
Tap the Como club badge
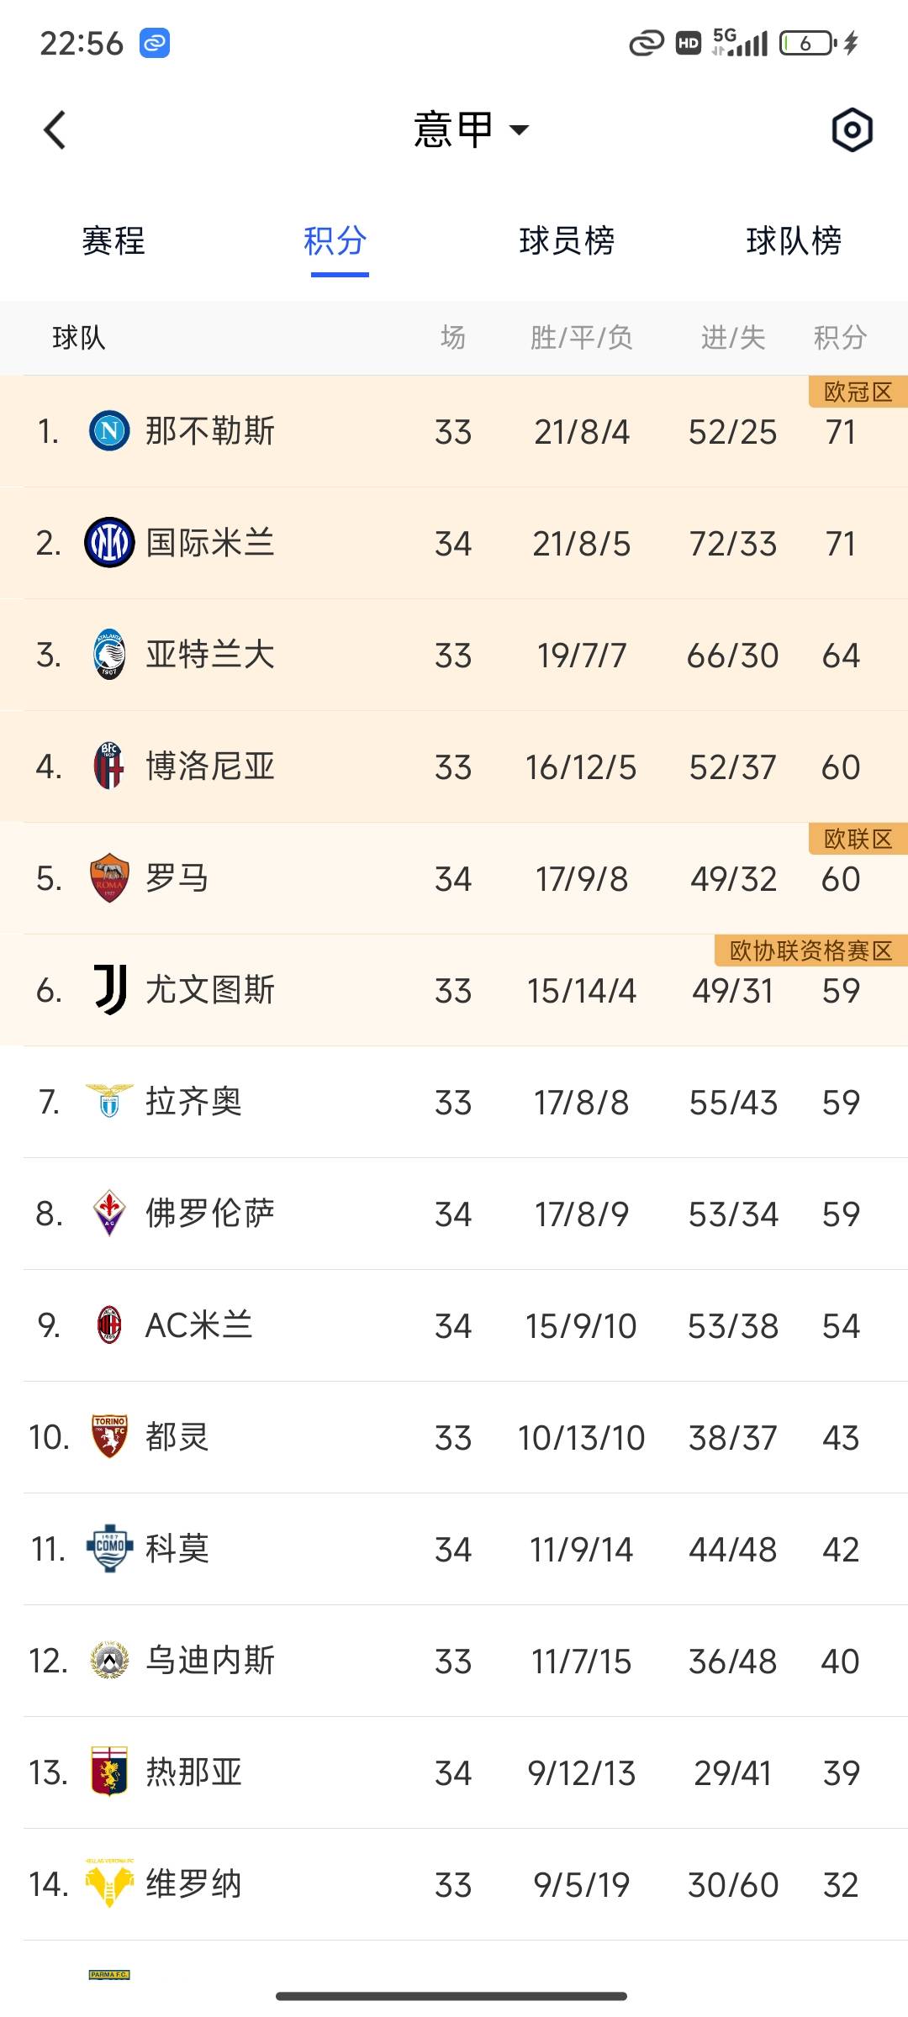[x=109, y=1549]
